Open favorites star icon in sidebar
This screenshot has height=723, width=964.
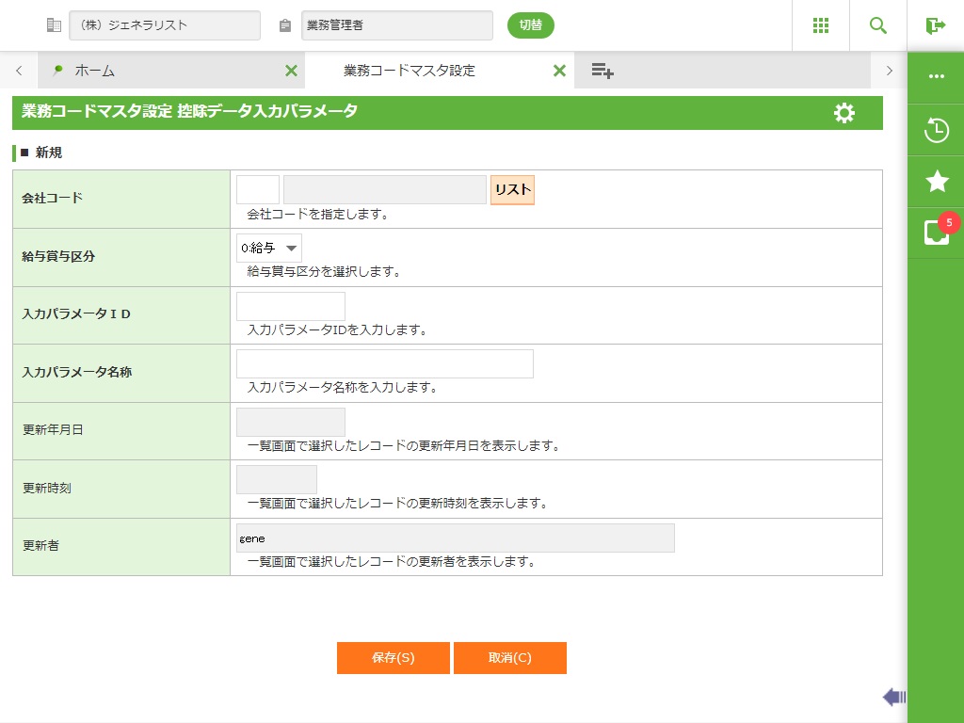[936, 181]
